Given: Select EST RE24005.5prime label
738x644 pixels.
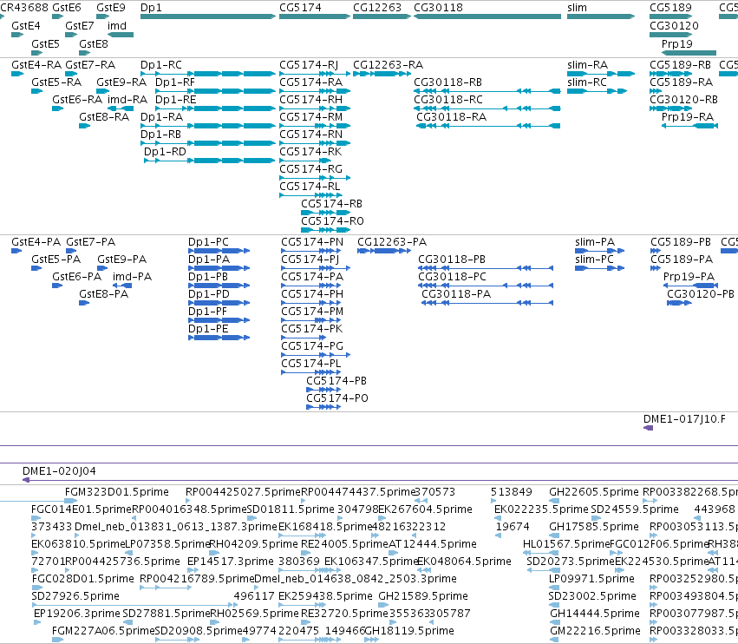Looking at the screenshot, I should coord(344,544).
